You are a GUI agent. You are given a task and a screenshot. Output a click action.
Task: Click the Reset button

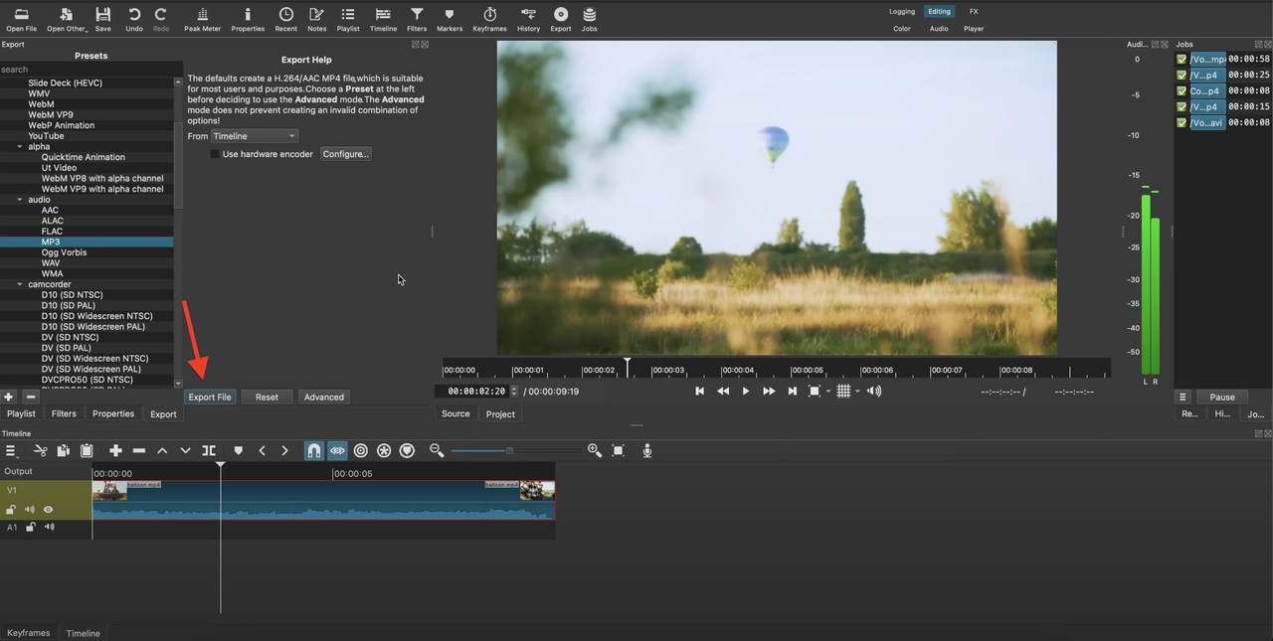tap(267, 397)
